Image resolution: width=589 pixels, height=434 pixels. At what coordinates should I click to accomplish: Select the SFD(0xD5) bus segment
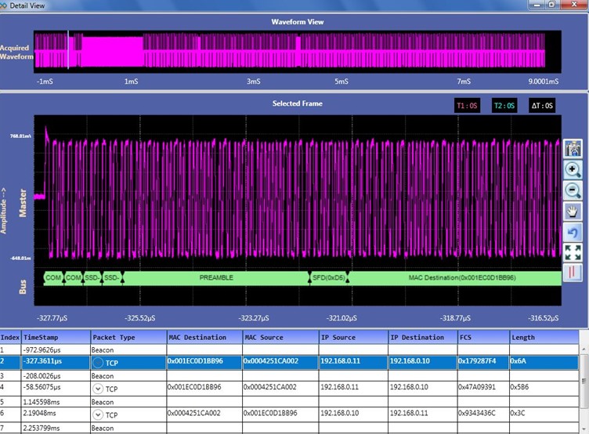[x=328, y=277]
